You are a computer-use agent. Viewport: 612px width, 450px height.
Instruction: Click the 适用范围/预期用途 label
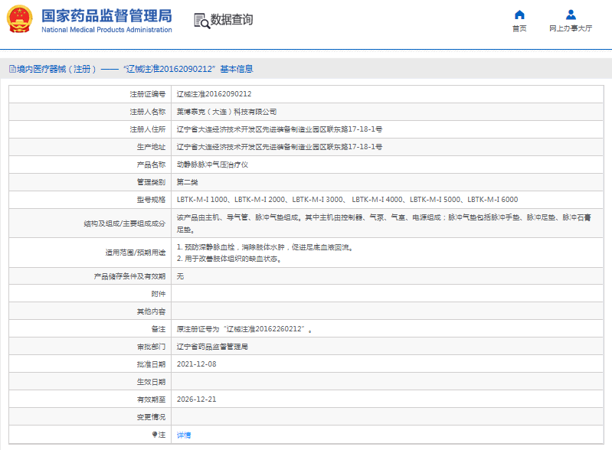(136, 253)
